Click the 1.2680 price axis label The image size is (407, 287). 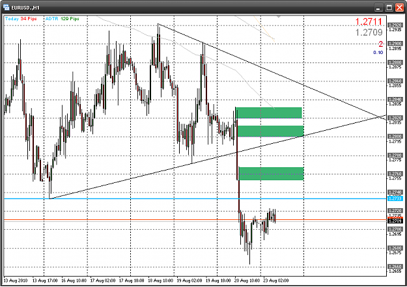[395, 248]
